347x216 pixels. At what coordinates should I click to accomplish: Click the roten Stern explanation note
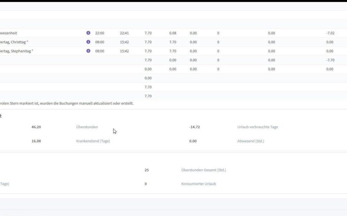click(67, 103)
